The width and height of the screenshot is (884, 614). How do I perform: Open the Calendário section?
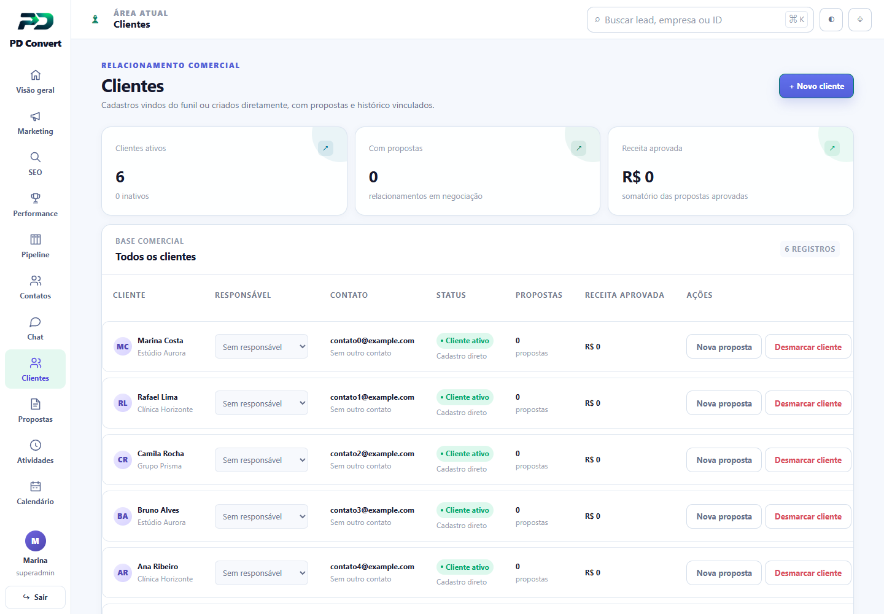(36, 493)
